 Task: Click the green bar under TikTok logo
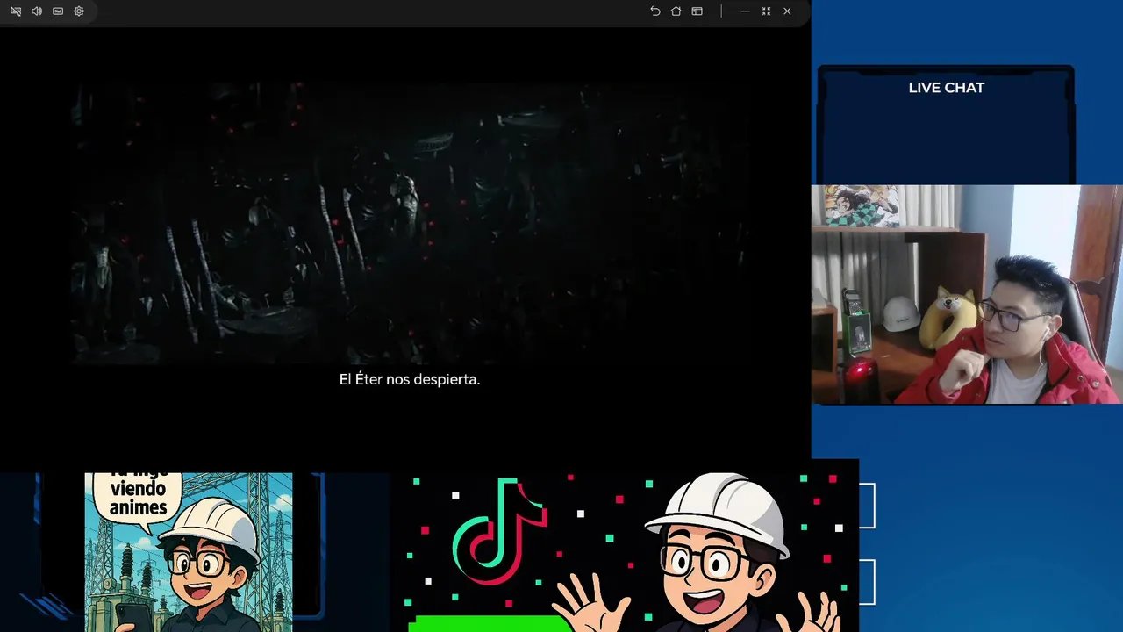(x=490, y=623)
